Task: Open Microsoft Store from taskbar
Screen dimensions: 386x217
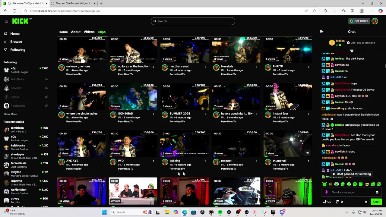Action: 194,212
